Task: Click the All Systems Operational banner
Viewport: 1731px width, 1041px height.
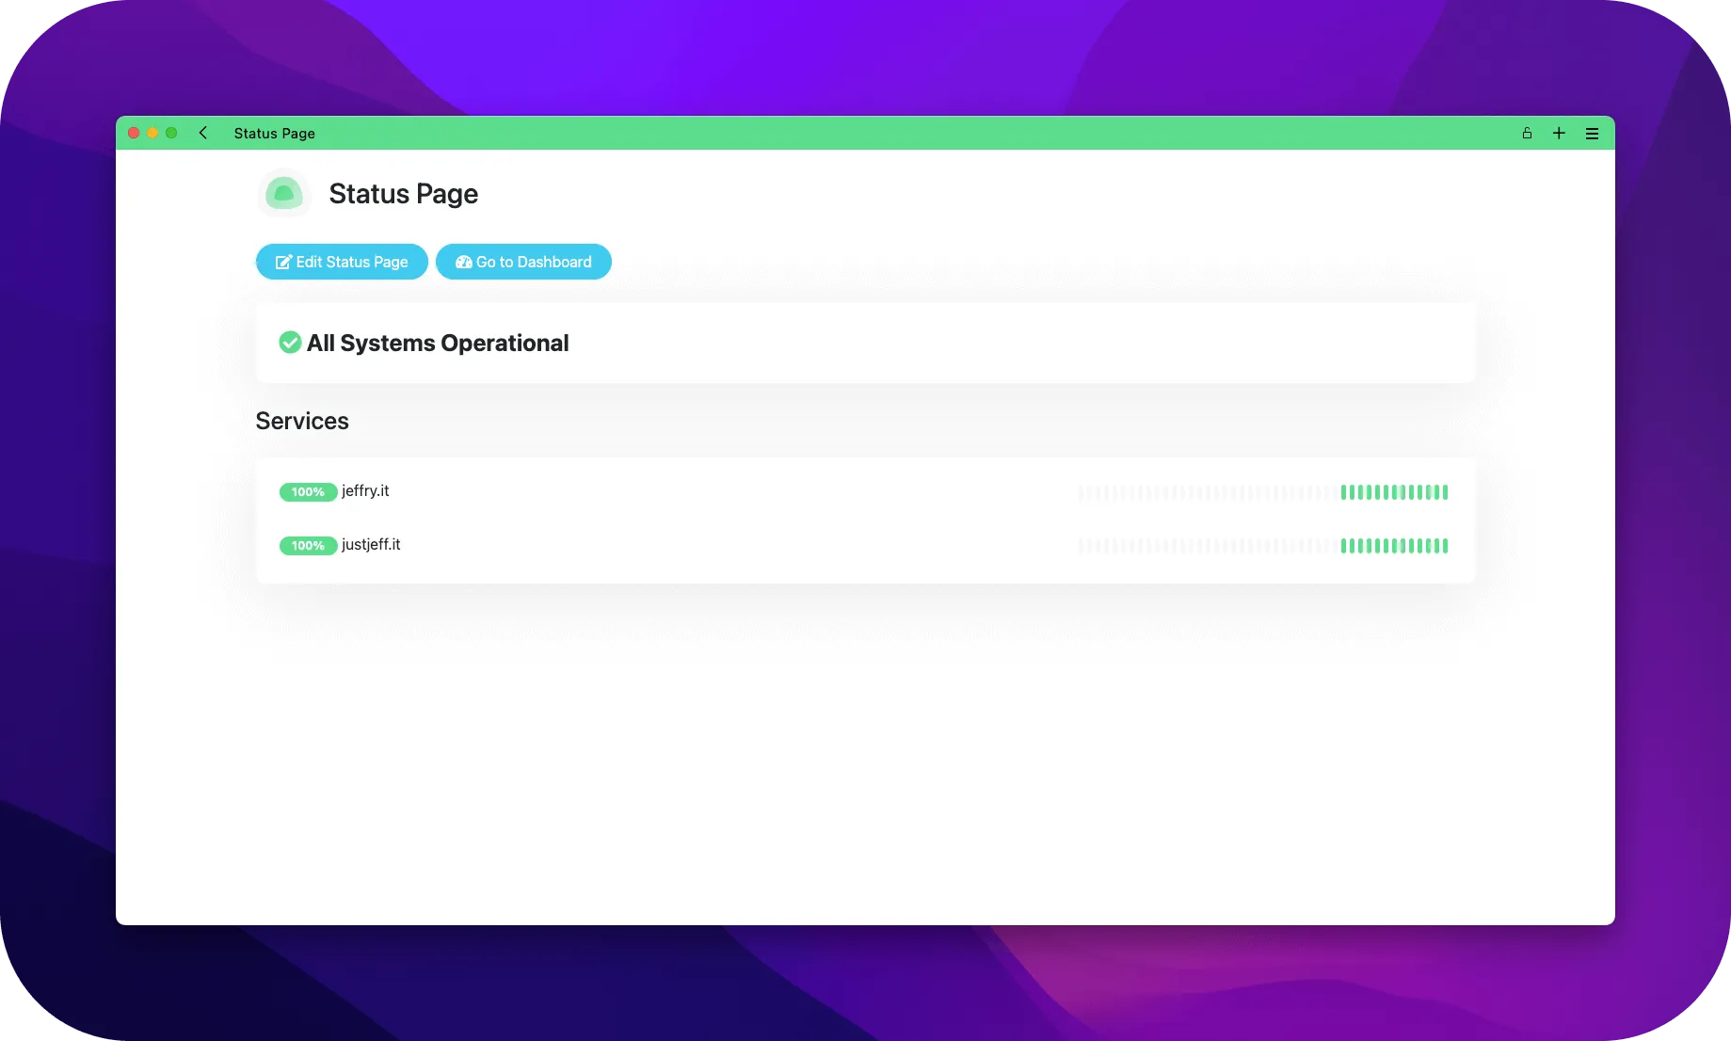Action: tap(865, 343)
